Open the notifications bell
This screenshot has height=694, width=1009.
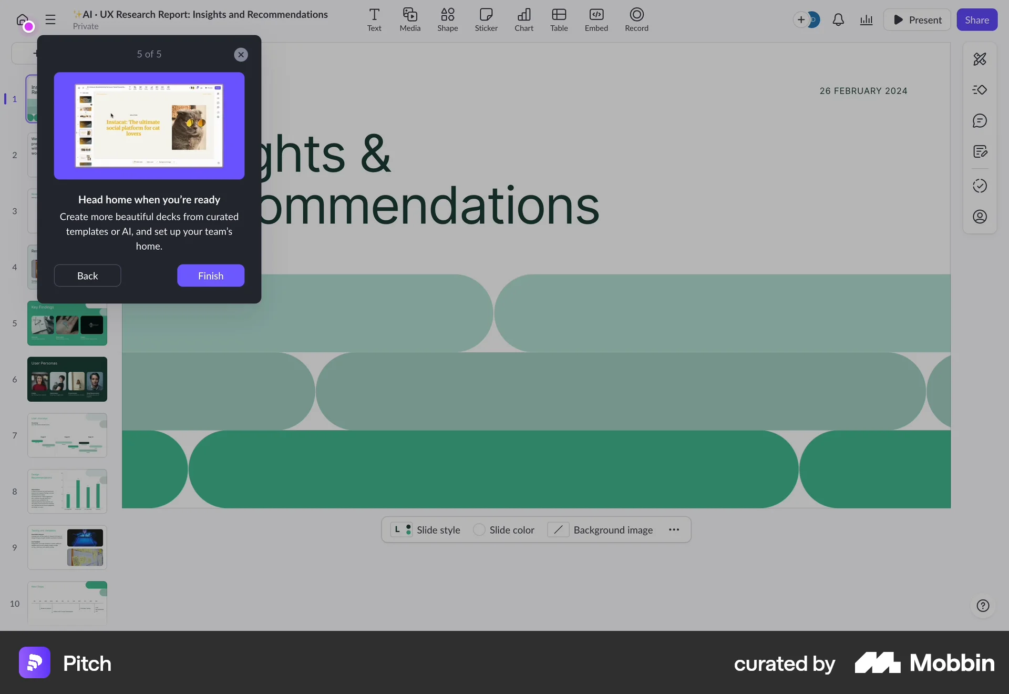pos(838,19)
